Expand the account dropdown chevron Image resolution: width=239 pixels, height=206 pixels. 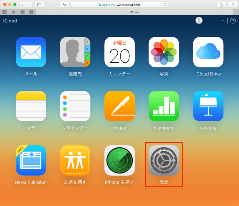223,20
